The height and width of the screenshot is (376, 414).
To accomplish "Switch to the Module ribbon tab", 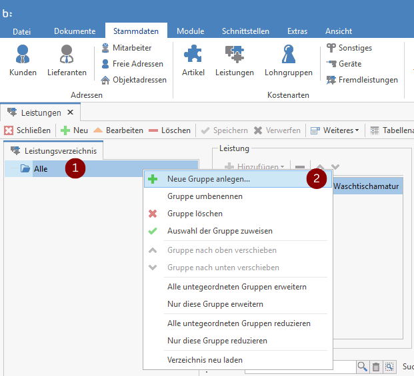I will click(x=191, y=31).
